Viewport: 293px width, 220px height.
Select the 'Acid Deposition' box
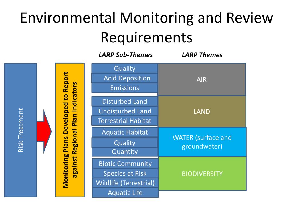125,78
